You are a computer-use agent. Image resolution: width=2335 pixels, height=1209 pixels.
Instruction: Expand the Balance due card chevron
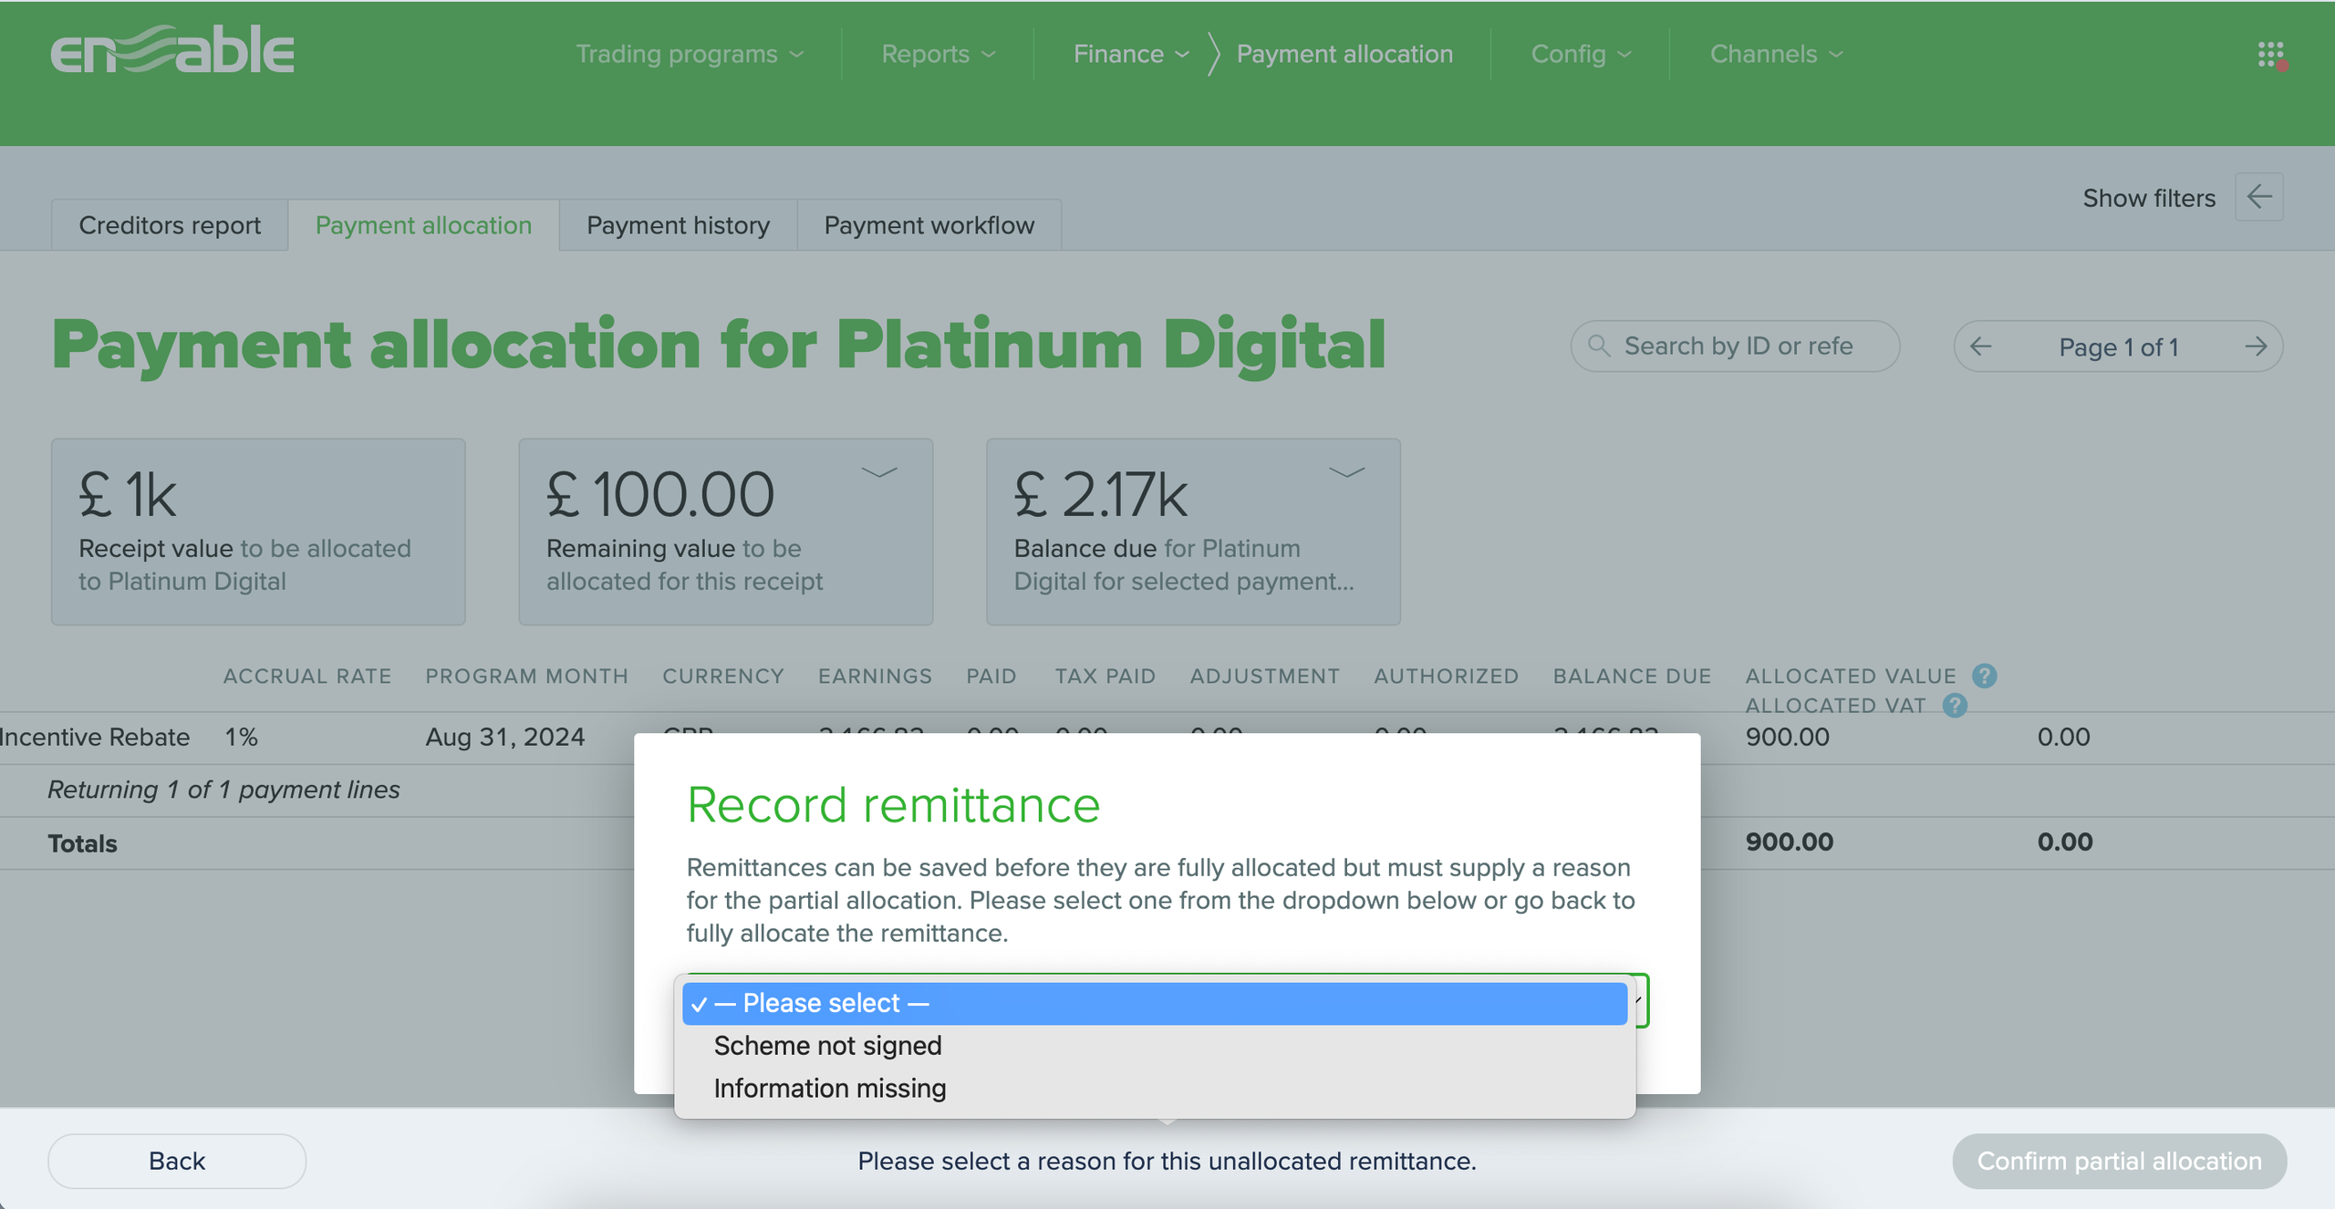(x=1346, y=472)
